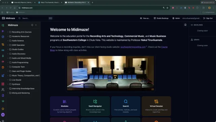Close the Midimaze navigator panel
Viewport: 216px width, 122px height.
(36, 25)
